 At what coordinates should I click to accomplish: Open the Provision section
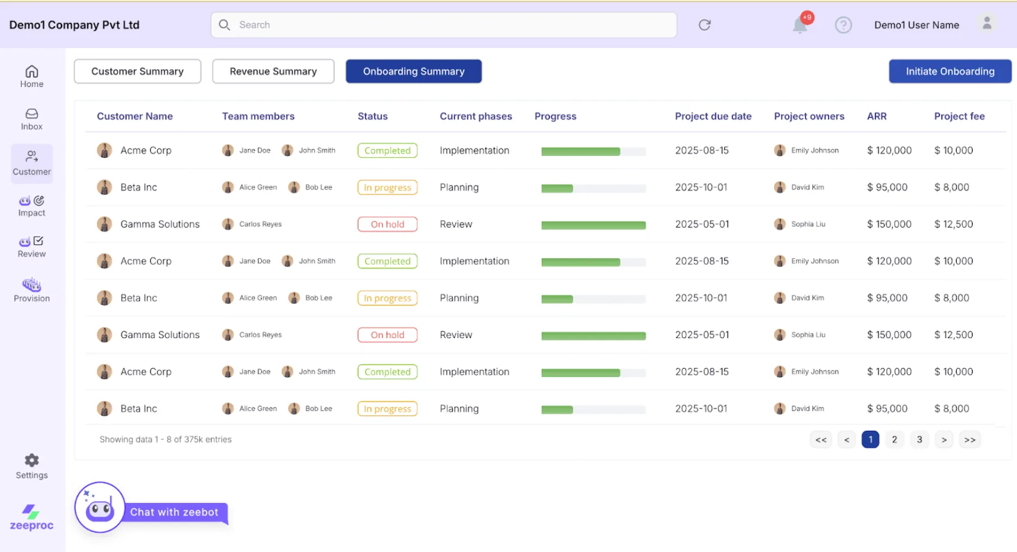click(31, 289)
